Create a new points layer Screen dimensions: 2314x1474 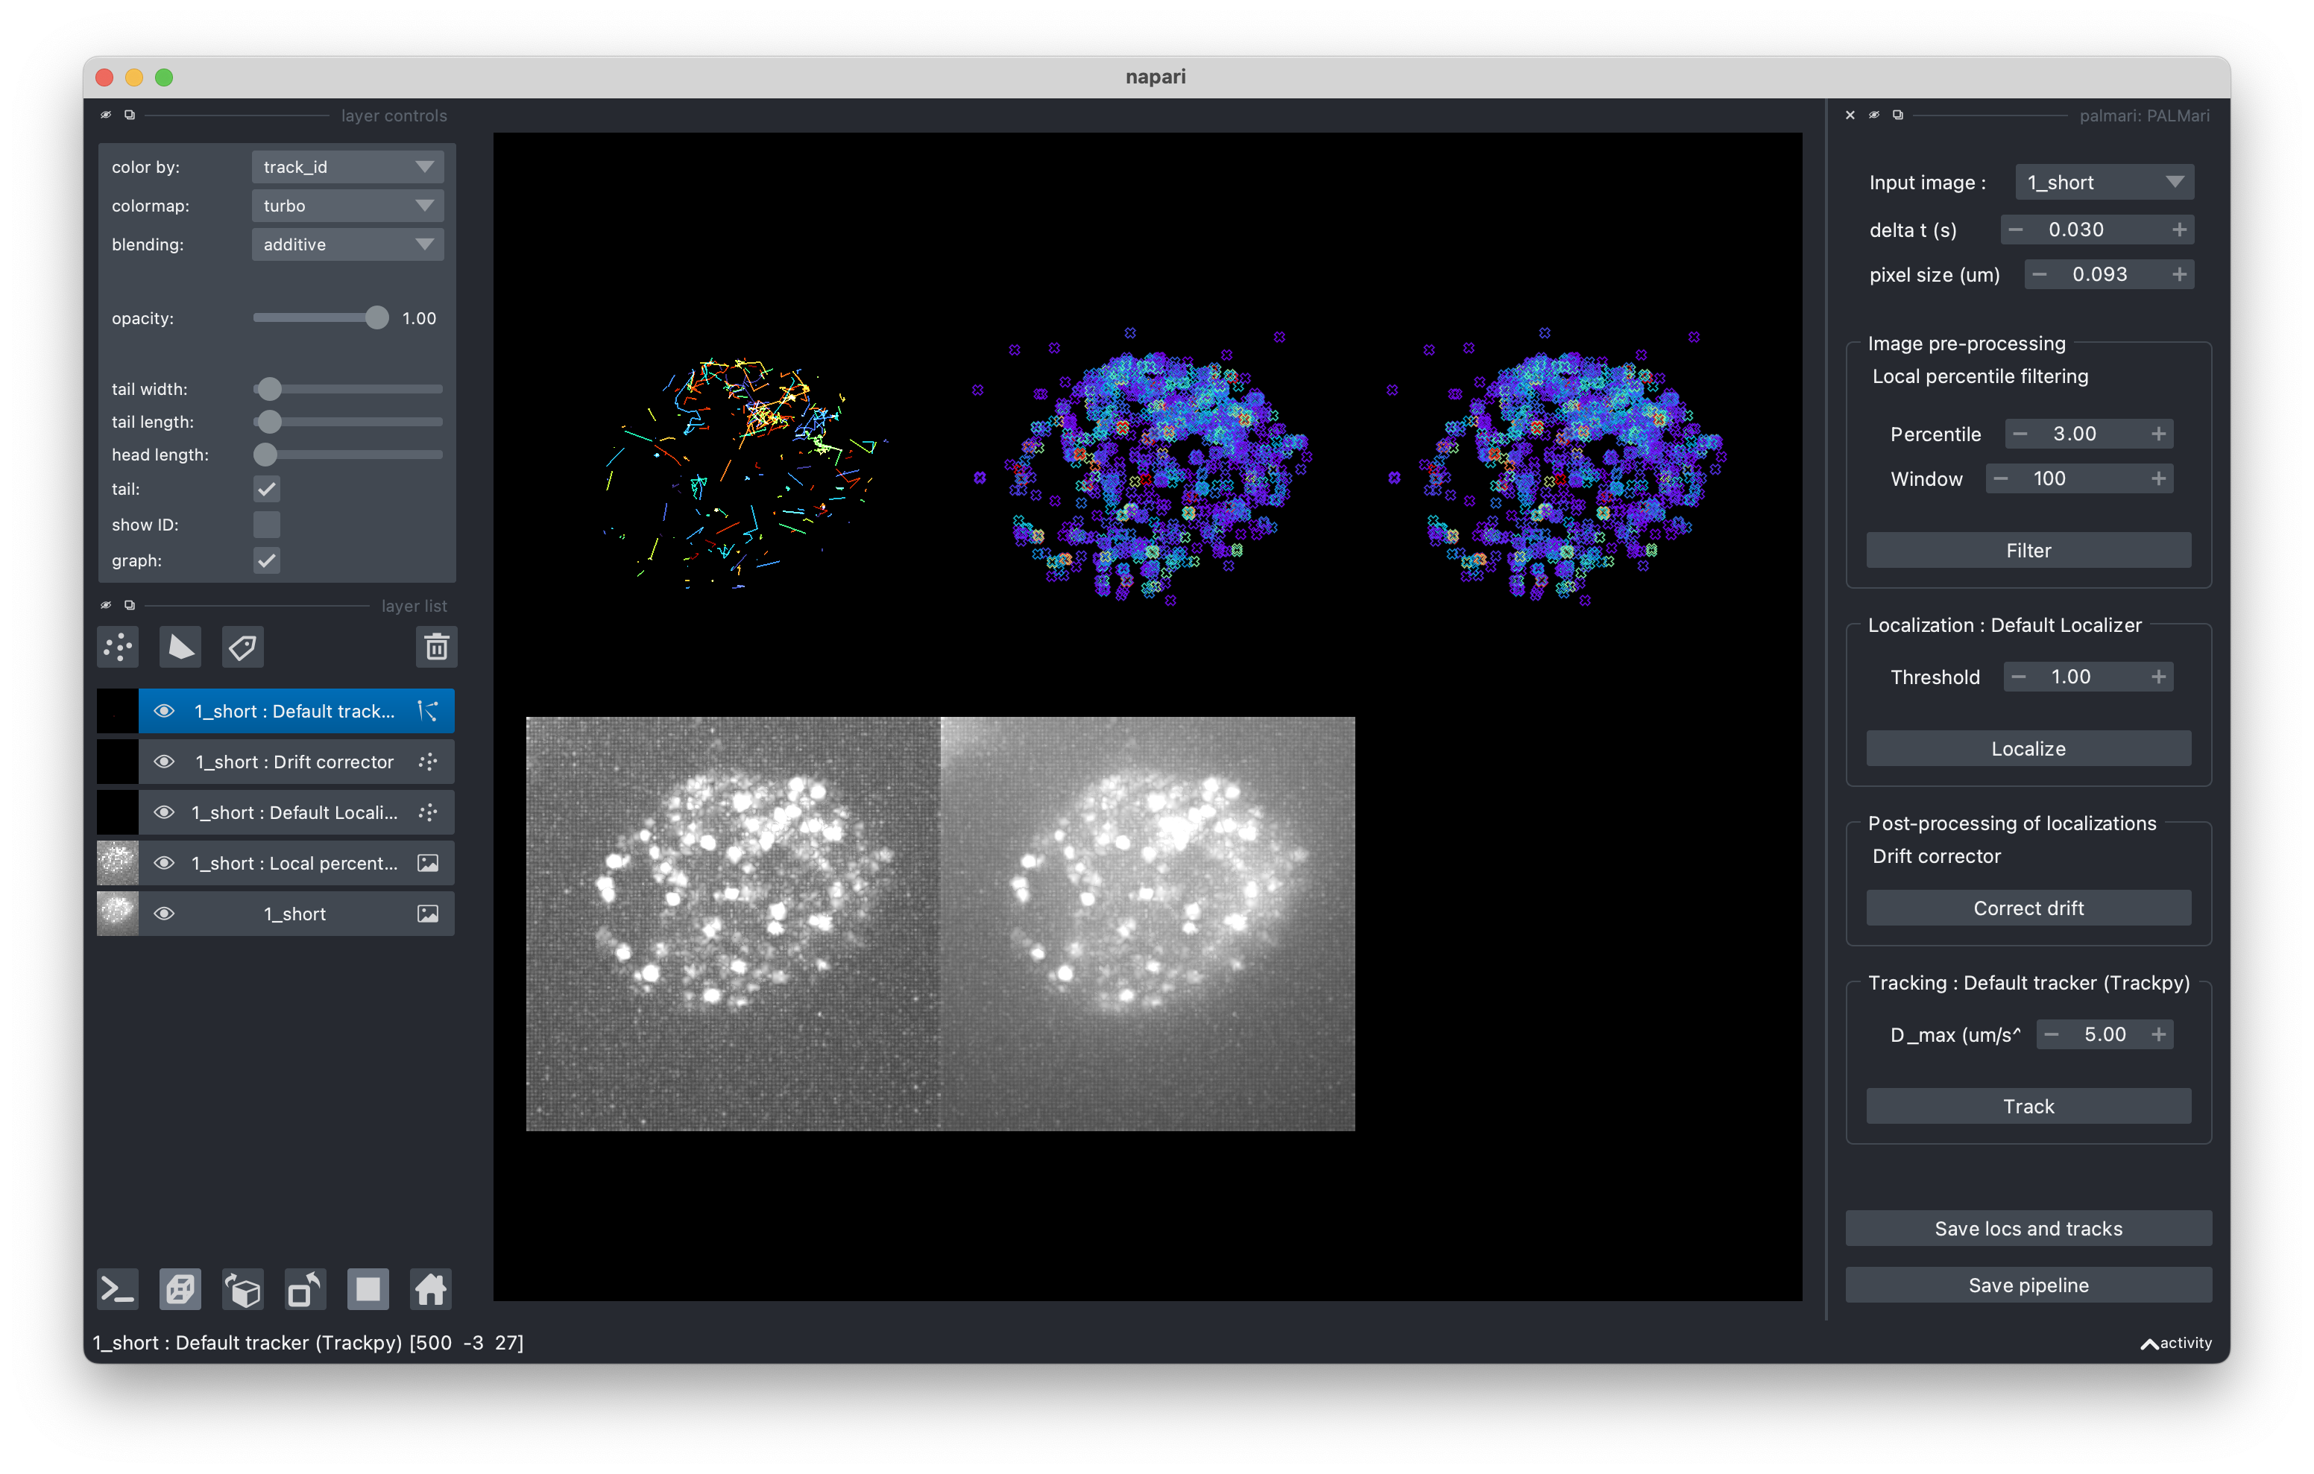[x=119, y=647]
